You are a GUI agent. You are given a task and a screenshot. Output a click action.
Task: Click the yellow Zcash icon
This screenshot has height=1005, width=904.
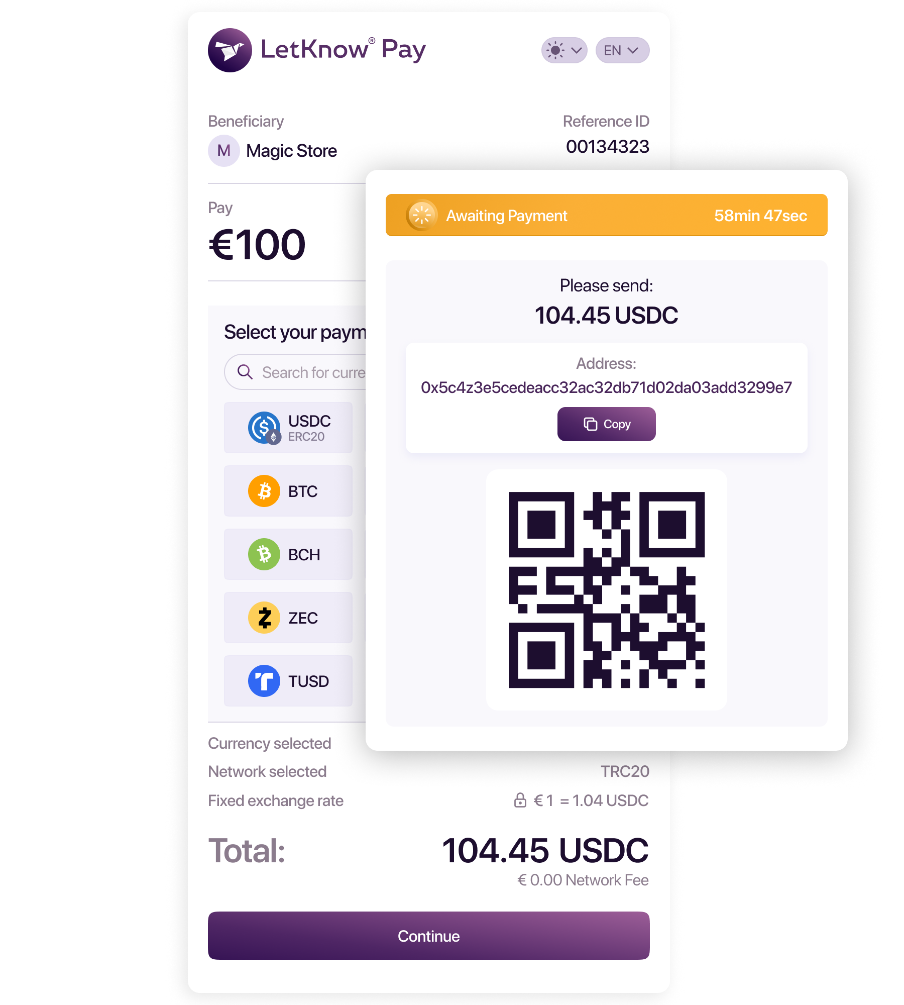click(264, 618)
